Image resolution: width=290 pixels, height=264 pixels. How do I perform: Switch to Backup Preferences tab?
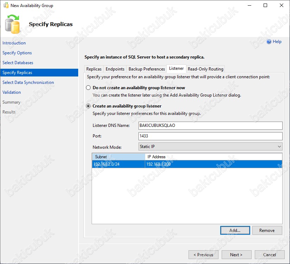pyautogui.click(x=147, y=69)
